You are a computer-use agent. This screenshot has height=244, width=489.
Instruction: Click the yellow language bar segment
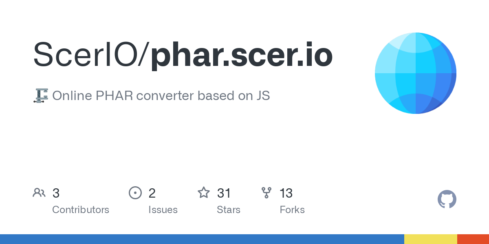(431, 239)
